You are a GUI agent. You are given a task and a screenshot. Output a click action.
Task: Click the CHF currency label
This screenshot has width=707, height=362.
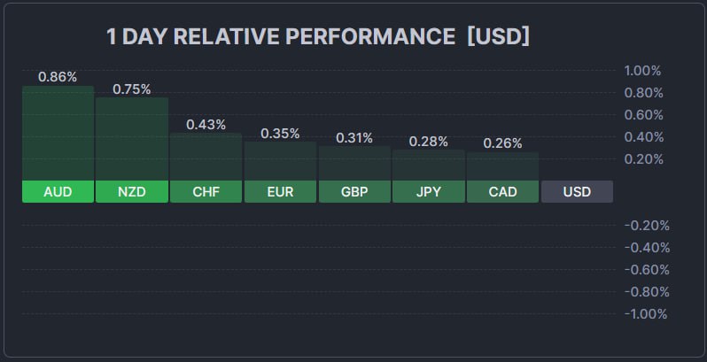206,191
